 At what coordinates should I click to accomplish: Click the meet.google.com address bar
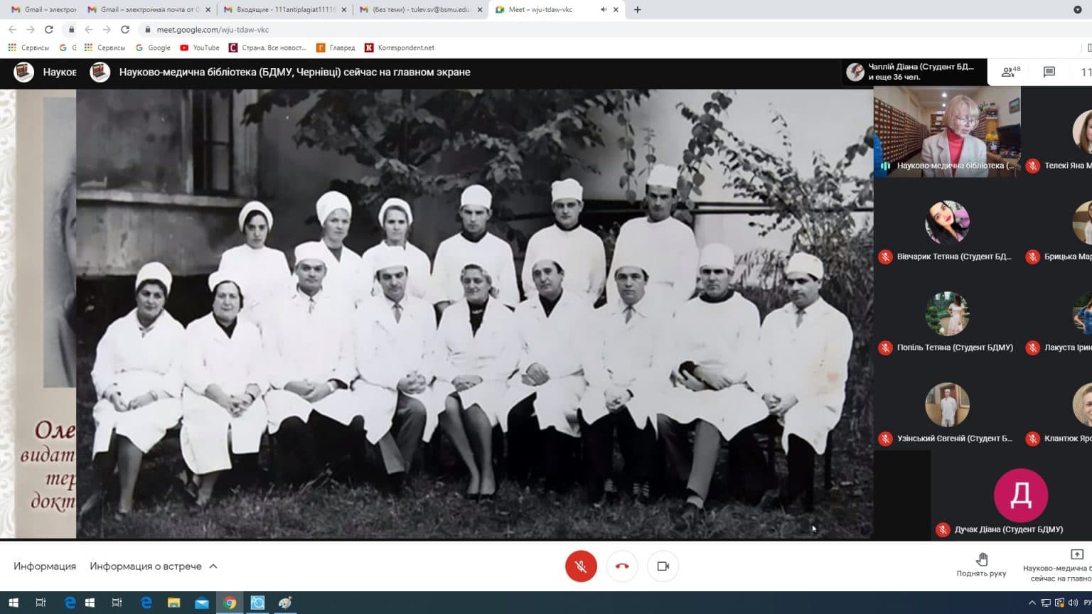(213, 30)
